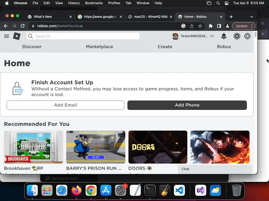Launch Terminal from the Dock
The image size is (269, 201).
pos(150,190)
